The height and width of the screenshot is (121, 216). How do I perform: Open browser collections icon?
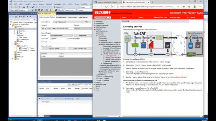point(189,7)
